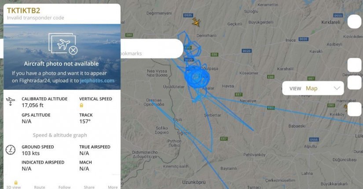Click the 3D view lock icon

(16, 182)
